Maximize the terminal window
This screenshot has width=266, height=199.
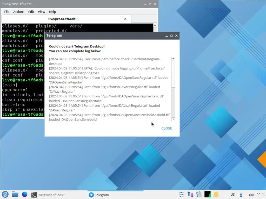(150, 4)
